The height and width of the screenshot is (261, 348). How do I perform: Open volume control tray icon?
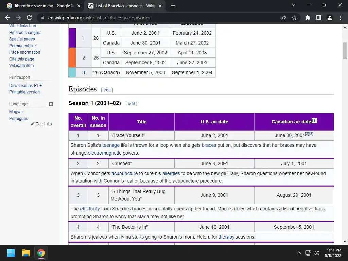click(x=316, y=253)
